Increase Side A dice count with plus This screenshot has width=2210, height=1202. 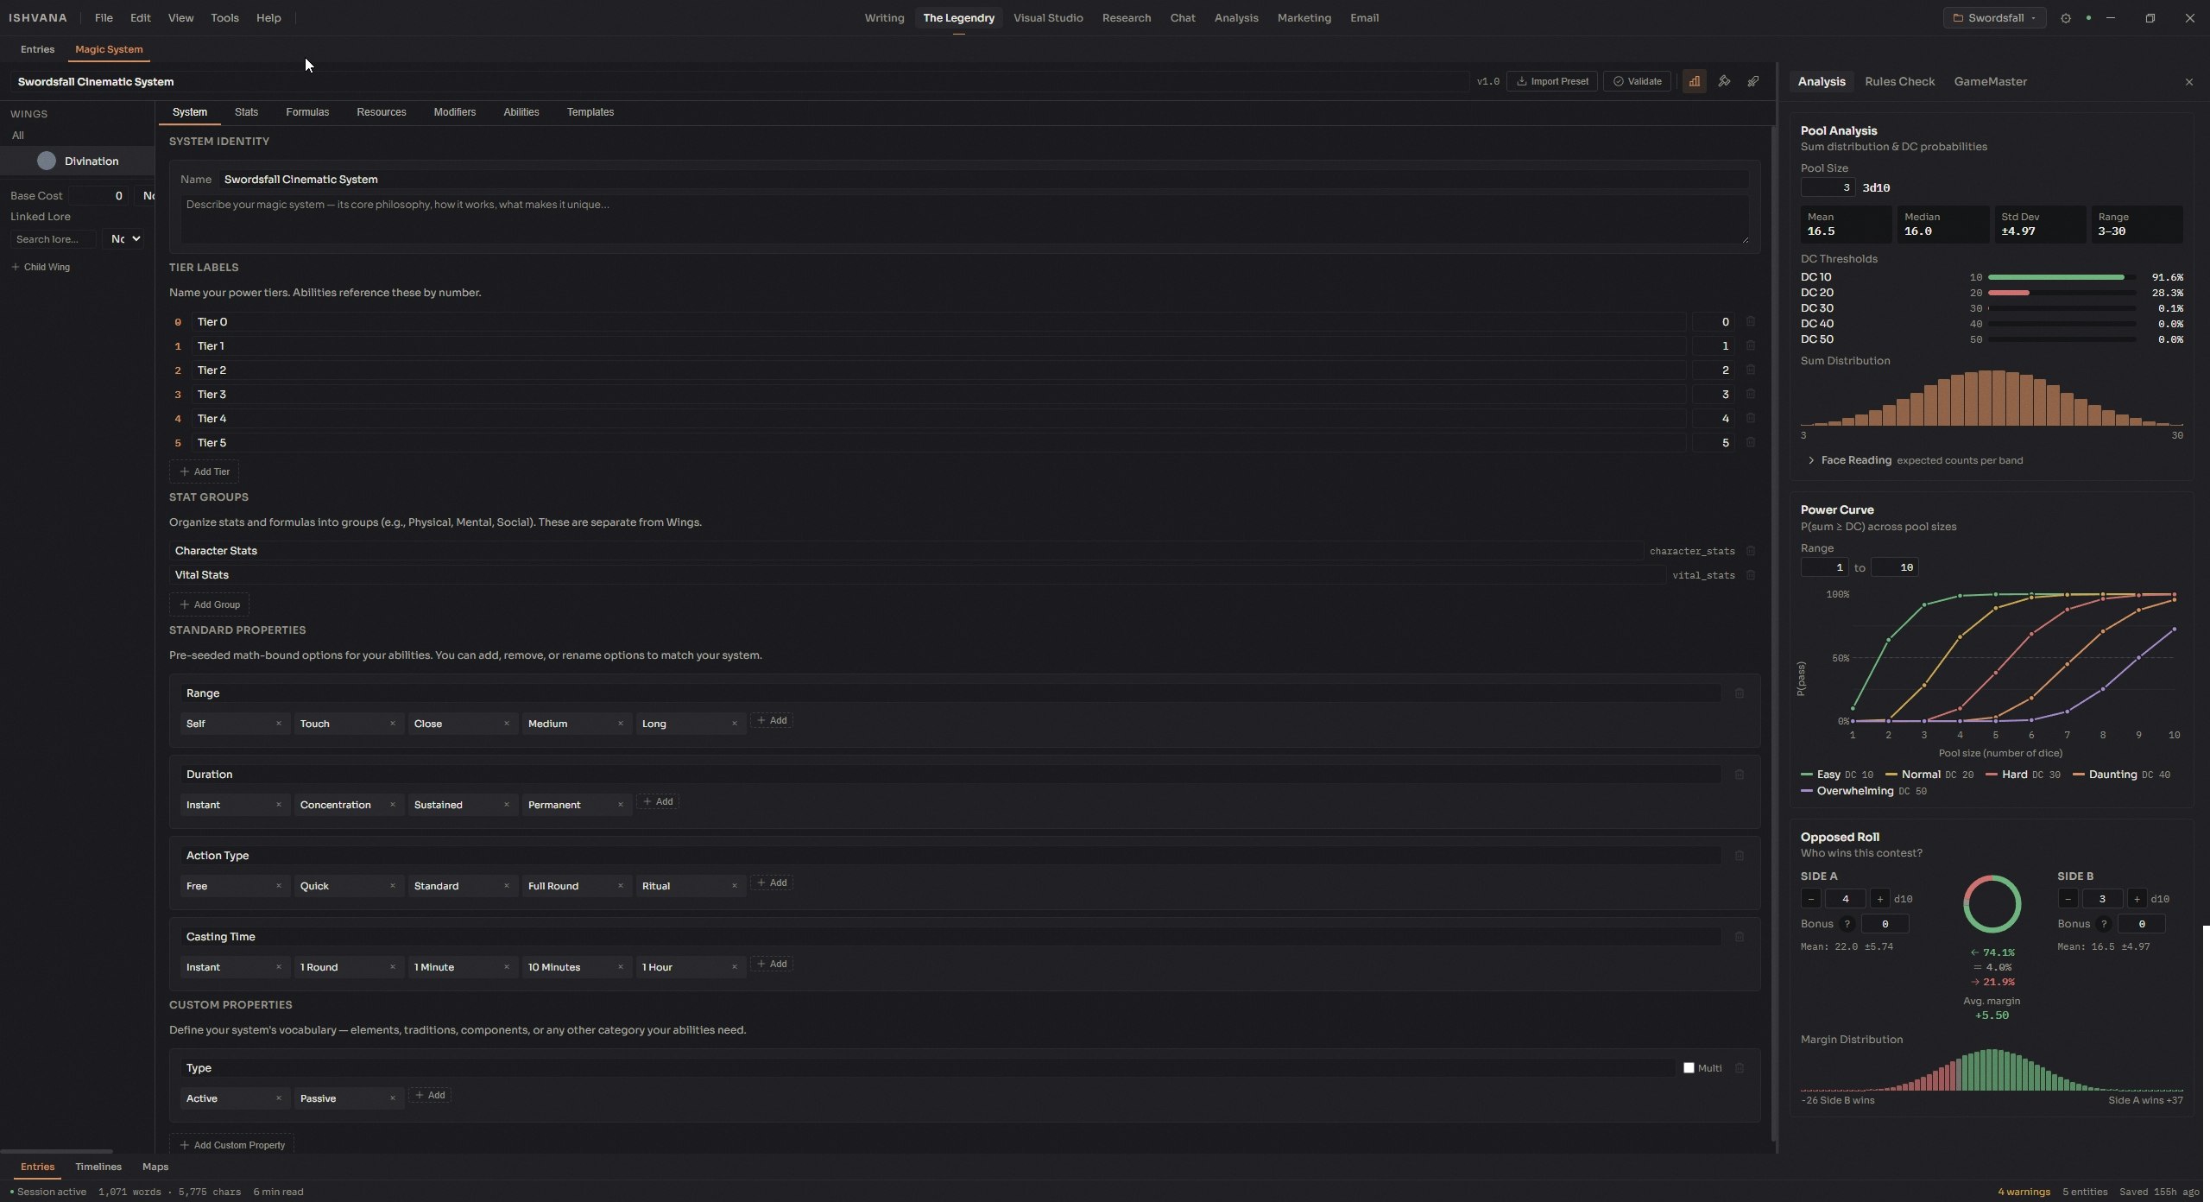pos(1880,899)
